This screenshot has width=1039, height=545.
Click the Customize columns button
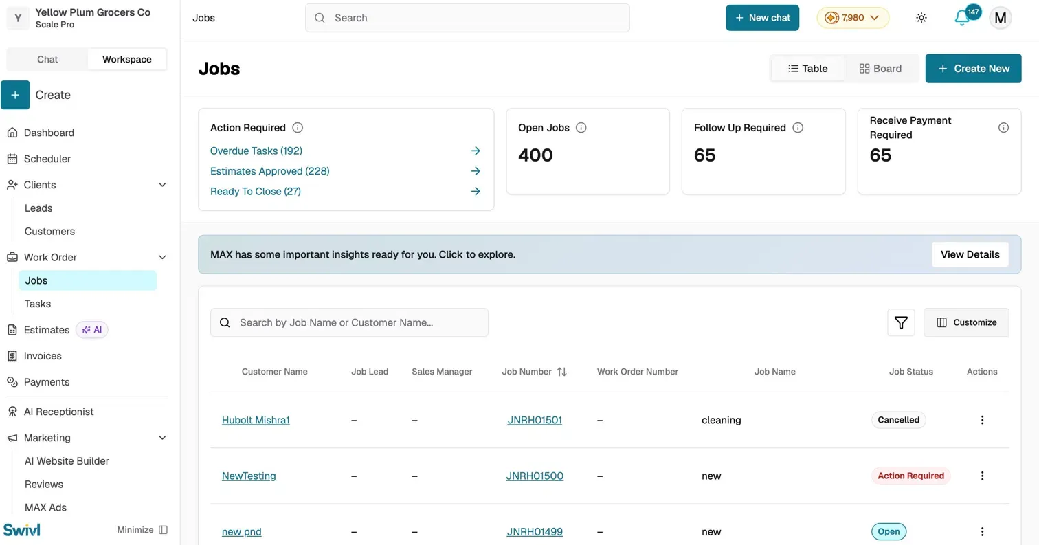[x=966, y=322]
